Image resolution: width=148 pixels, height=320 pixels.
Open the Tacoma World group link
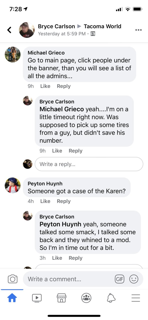point(102,26)
